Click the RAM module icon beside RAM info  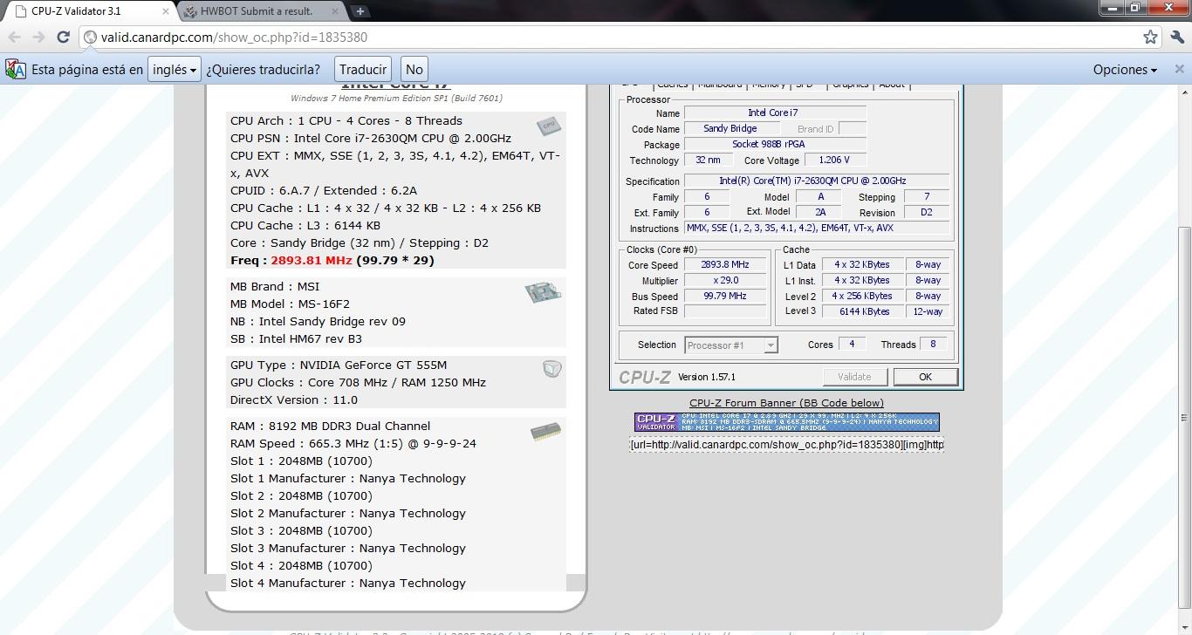(545, 432)
